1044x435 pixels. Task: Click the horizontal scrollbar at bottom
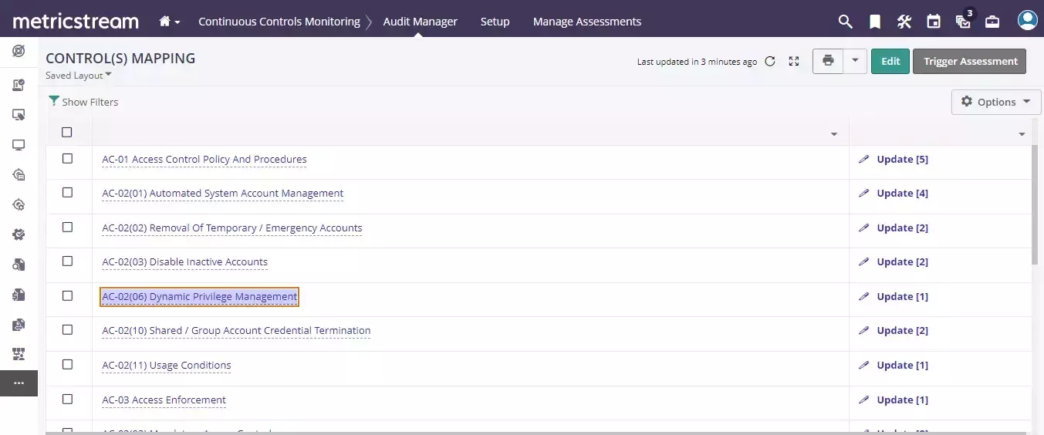click(539, 433)
